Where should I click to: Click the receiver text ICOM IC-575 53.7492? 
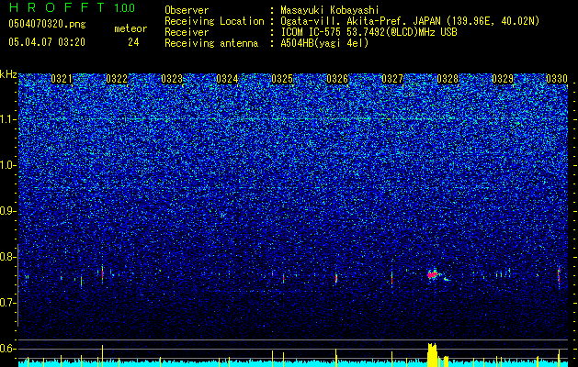point(368,32)
